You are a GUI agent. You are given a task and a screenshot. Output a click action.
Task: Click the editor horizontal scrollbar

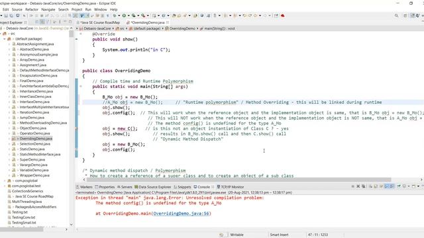pyautogui.click(x=238, y=179)
